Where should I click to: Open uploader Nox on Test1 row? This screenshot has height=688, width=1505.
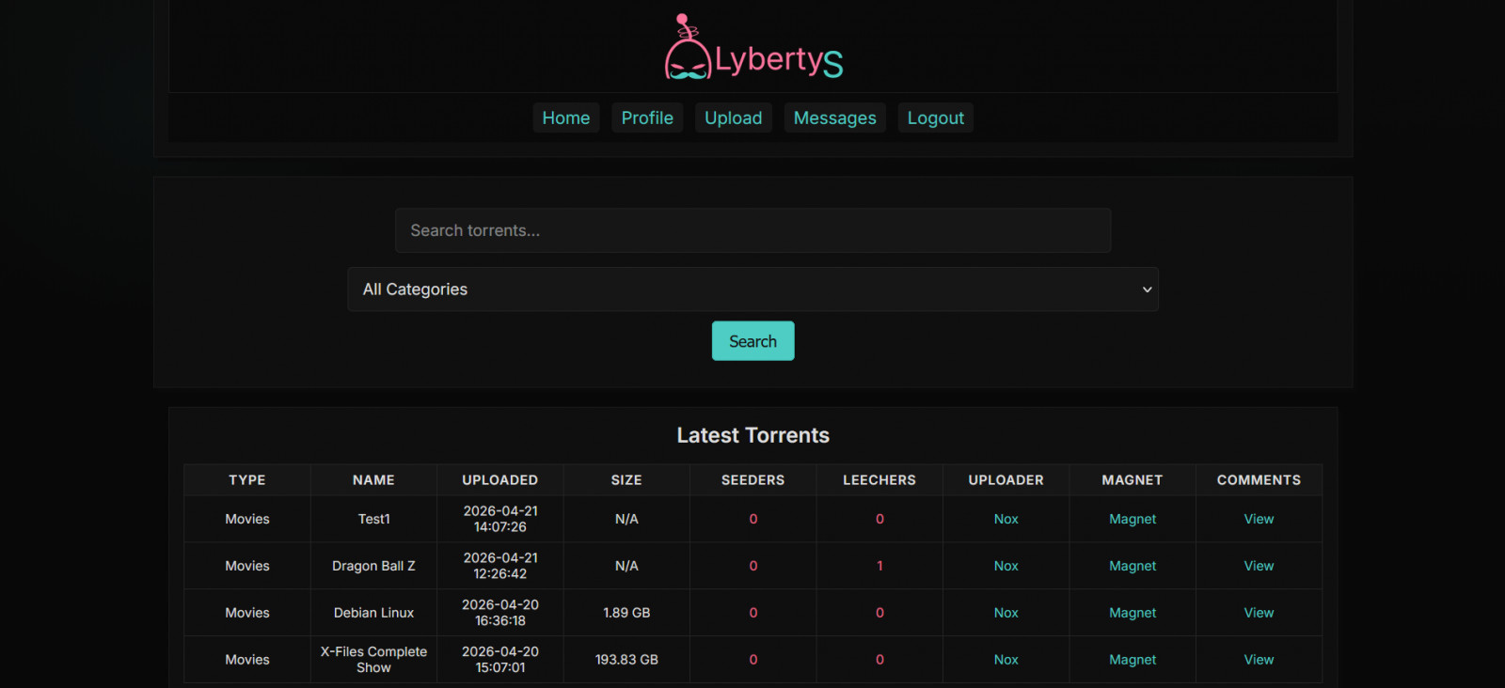point(1006,519)
